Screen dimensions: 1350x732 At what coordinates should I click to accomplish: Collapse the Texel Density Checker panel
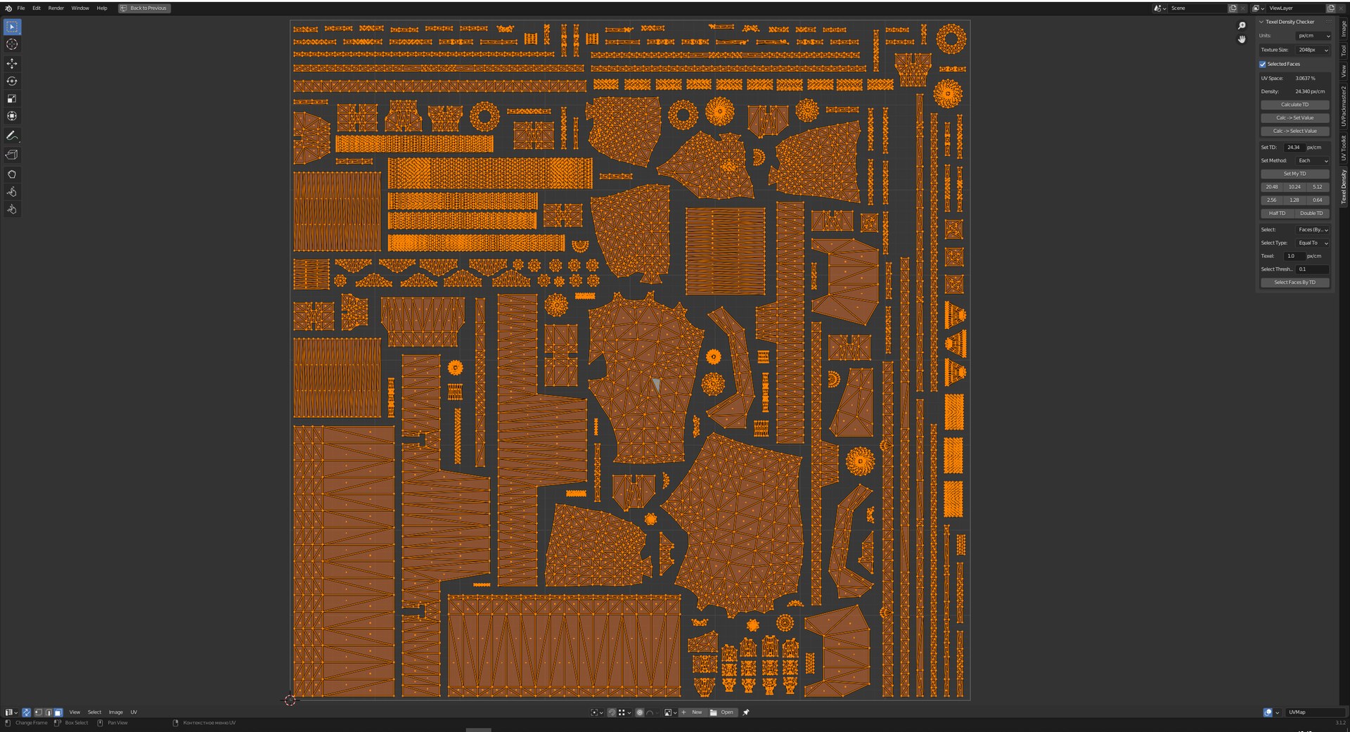pyautogui.click(x=1261, y=22)
